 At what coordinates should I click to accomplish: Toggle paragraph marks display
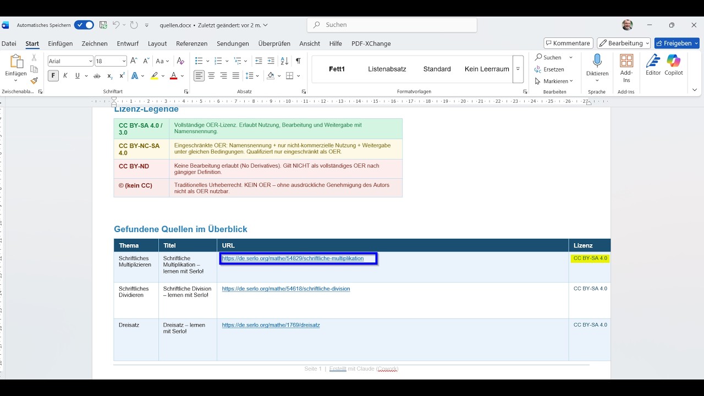click(298, 61)
